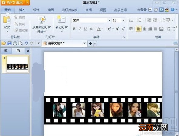Close the slide panel
This screenshot has height=136, width=179.
28,51
